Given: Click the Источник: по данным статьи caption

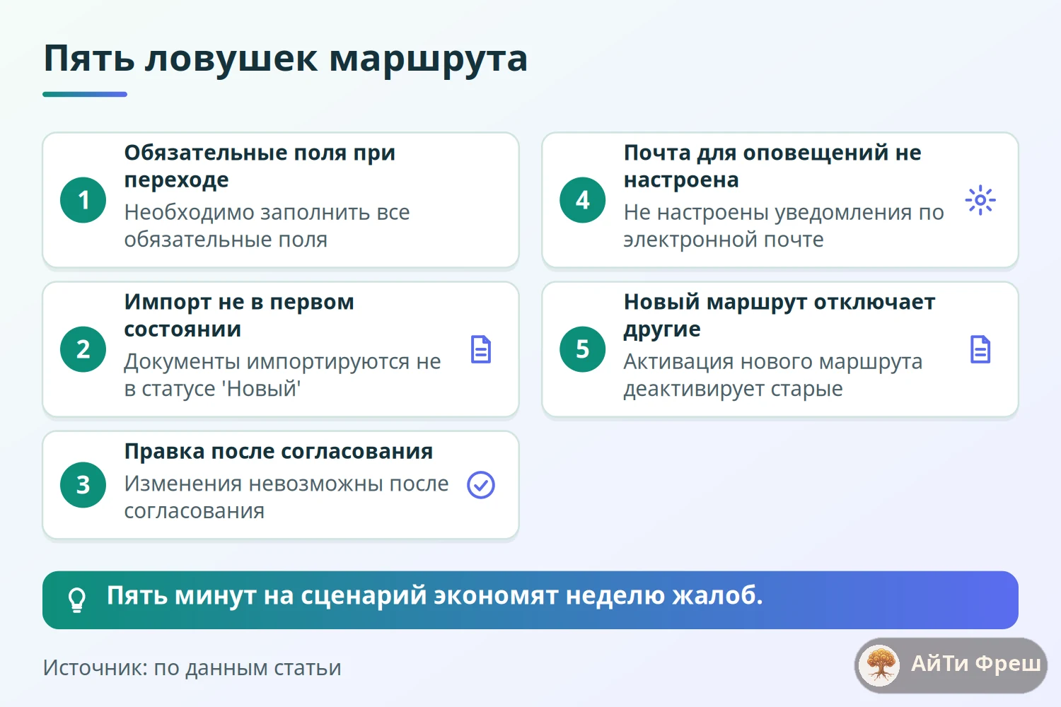Looking at the screenshot, I should click(x=192, y=668).
